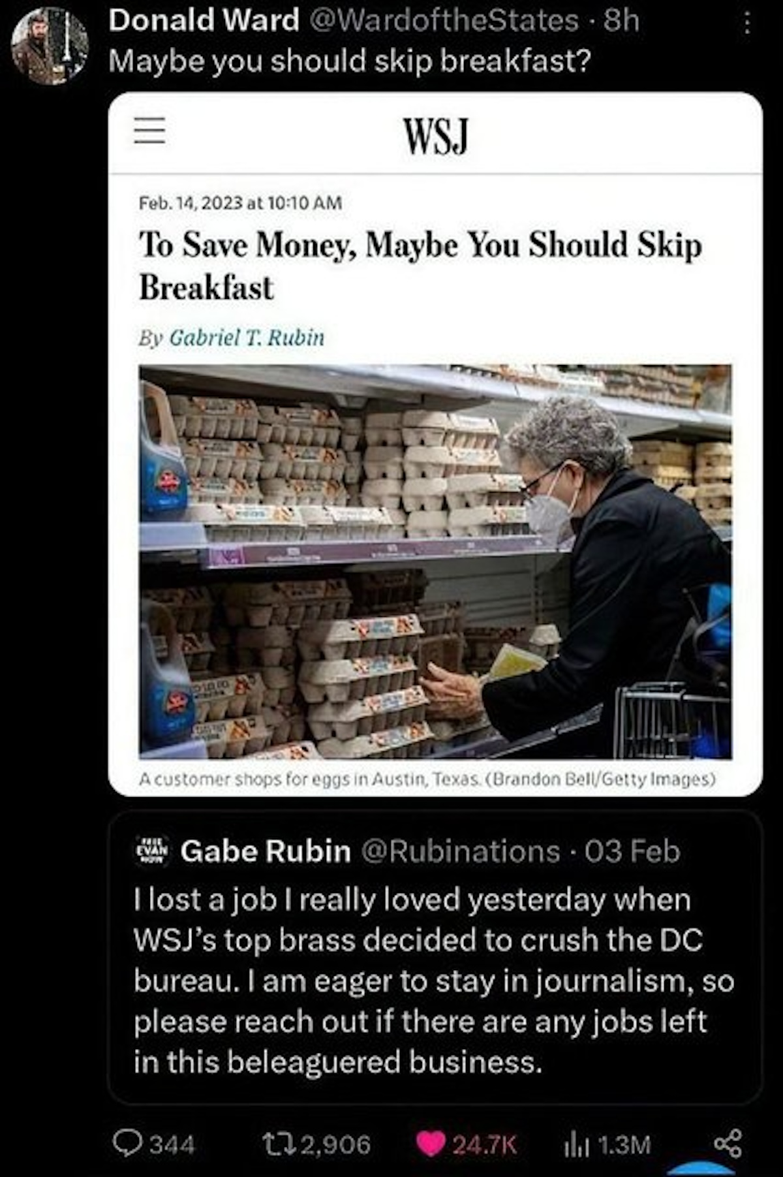This screenshot has width=783, height=1177.
Task: Tap the WSJ hamburger menu icon
Action: pos(149,130)
